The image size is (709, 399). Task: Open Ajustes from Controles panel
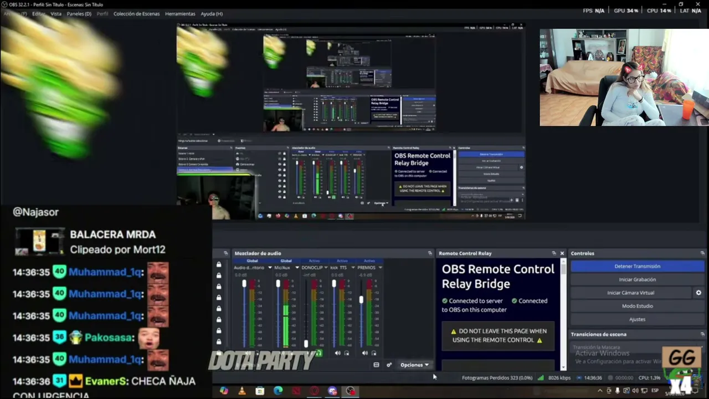(x=637, y=319)
